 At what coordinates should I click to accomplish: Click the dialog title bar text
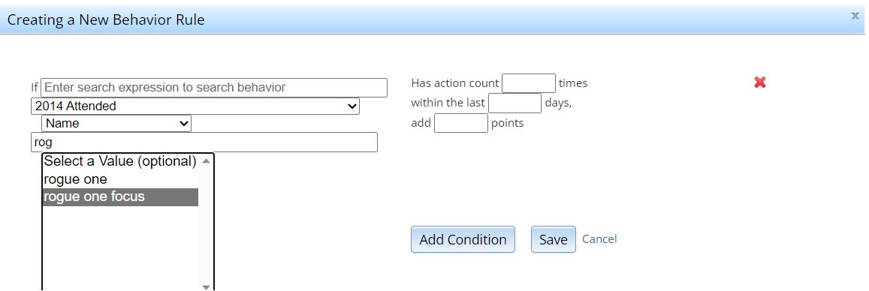[106, 20]
